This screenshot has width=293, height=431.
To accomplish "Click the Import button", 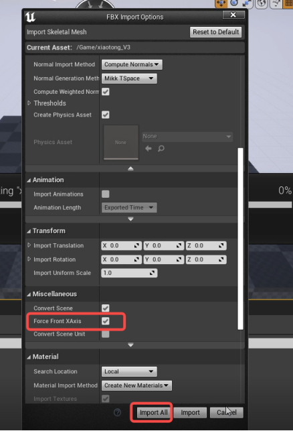I will click(x=190, y=413).
